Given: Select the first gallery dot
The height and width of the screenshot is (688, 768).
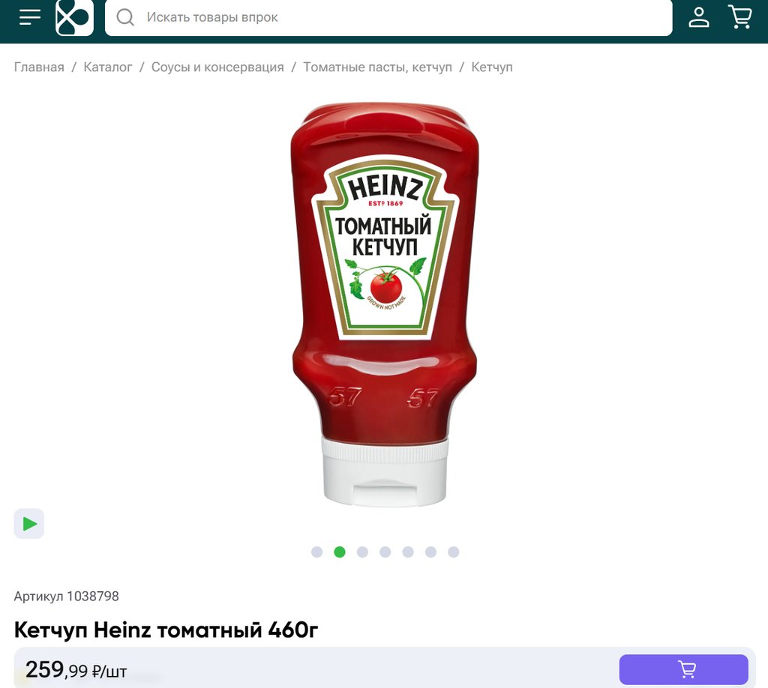Looking at the screenshot, I should point(317,552).
